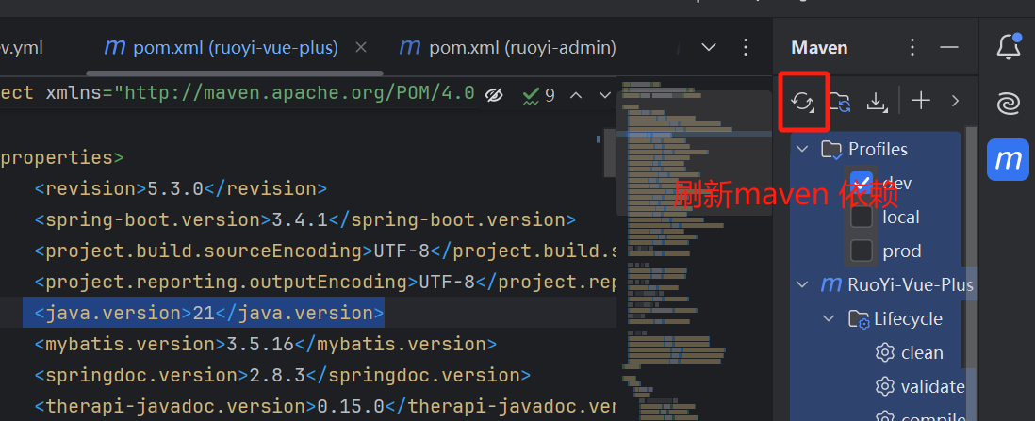Click the revision 5.3.0 line
Viewport: 1035px width, 421px height.
point(180,188)
